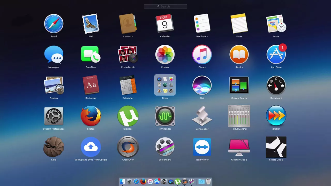
Task: Launch Keka archiver
Action: coord(54,147)
